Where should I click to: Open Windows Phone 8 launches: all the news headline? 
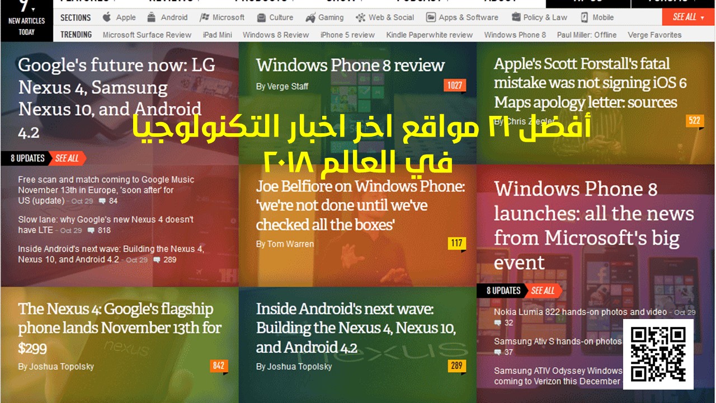[594, 226]
